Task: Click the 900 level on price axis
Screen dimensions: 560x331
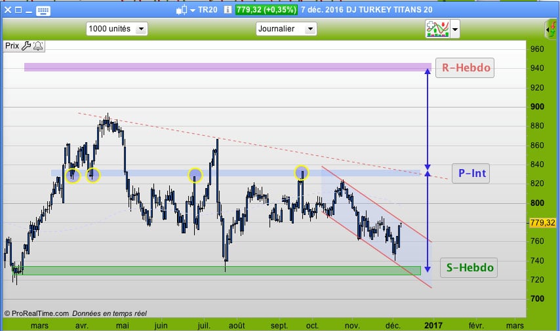Action: click(x=537, y=107)
